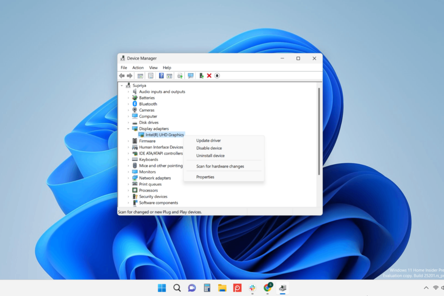Expand the Bluetooth category
The image size is (444, 296).
click(128, 104)
